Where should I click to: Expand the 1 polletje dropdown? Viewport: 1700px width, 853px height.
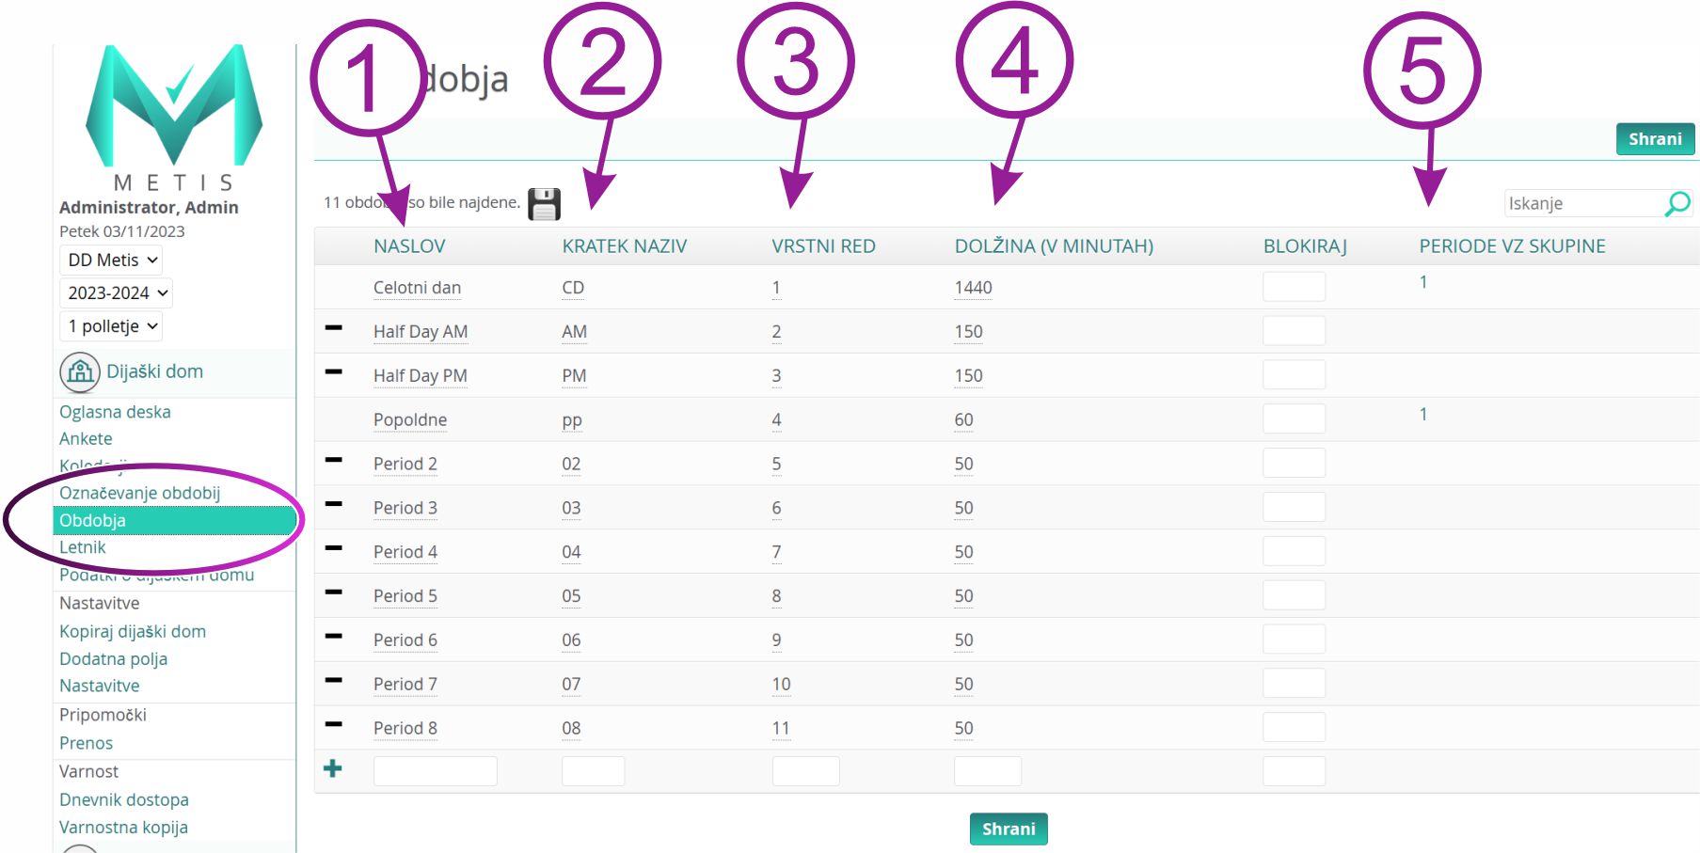[113, 326]
